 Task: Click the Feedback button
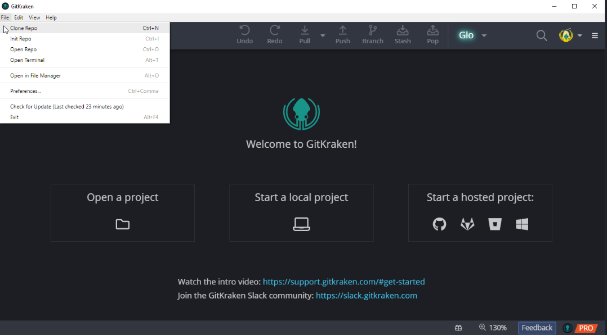[537, 328]
